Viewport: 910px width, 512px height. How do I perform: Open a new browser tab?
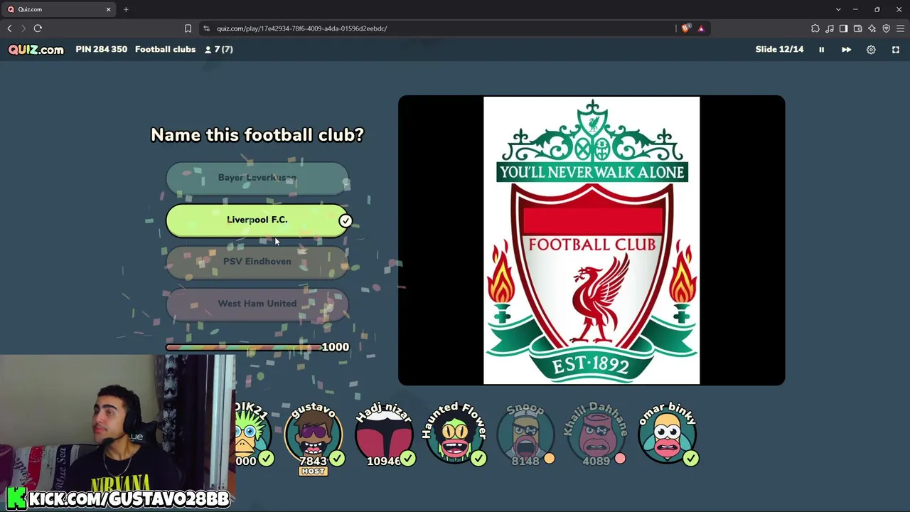(x=126, y=9)
